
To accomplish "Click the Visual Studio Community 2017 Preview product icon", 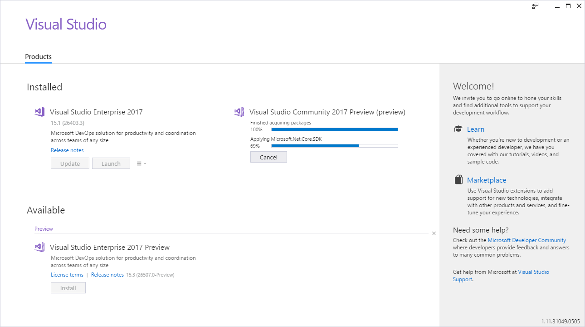I will 239,111.
